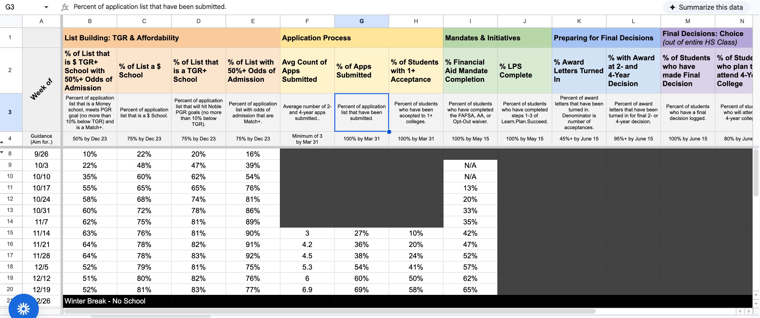Image resolution: width=760 pixels, height=318 pixels.
Task: Click the 65% cell in row 20
Action: (470, 289)
